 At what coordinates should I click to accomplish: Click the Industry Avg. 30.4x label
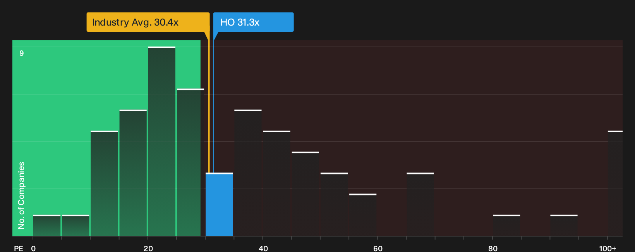click(x=148, y=22)
